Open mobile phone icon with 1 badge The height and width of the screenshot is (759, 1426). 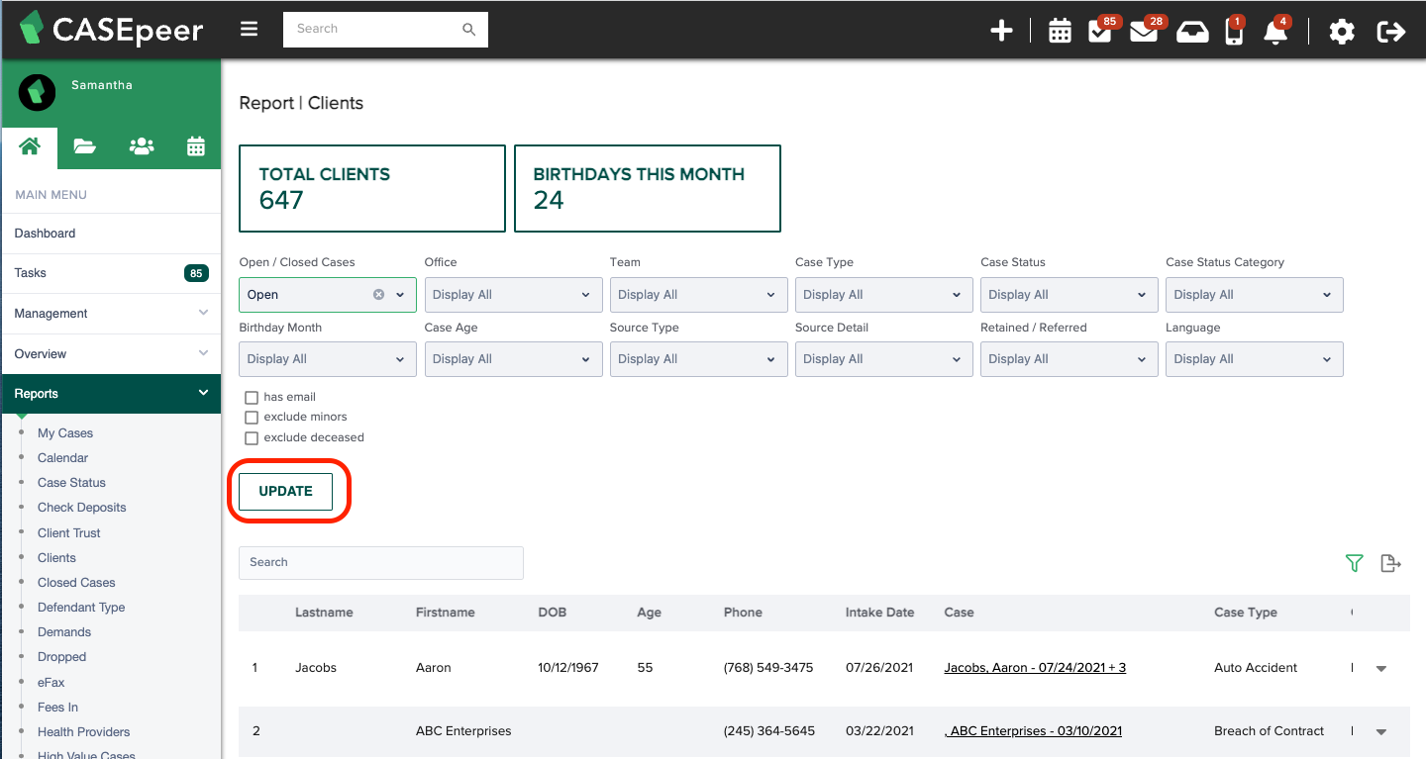pos(1234,30)
